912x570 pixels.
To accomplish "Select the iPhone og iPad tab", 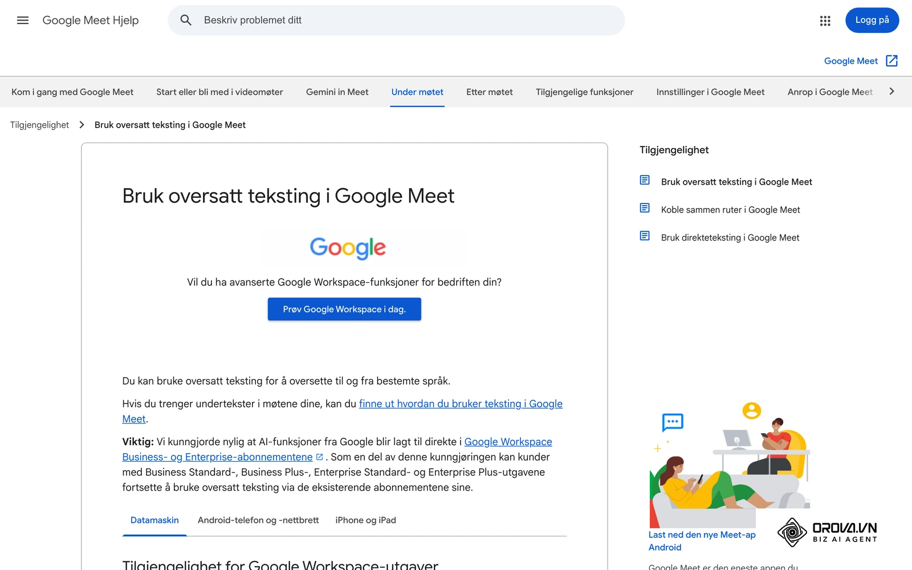I will [x=365, y=520].
